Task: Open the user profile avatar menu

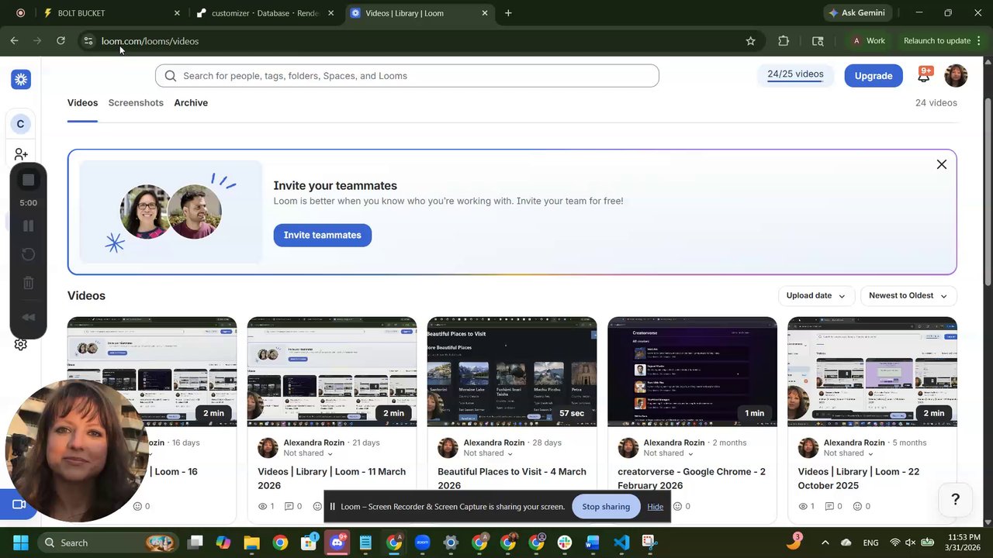Action: 956,75
